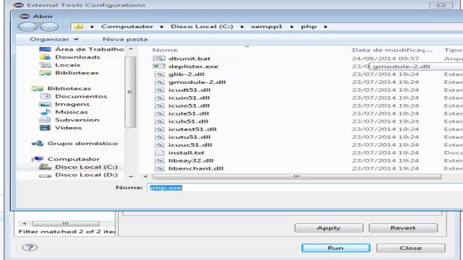Viewport: 463px width, 260px height.
Task: Expand the arrow after xampp1 breadcrumb
Action: click(292, 27)
